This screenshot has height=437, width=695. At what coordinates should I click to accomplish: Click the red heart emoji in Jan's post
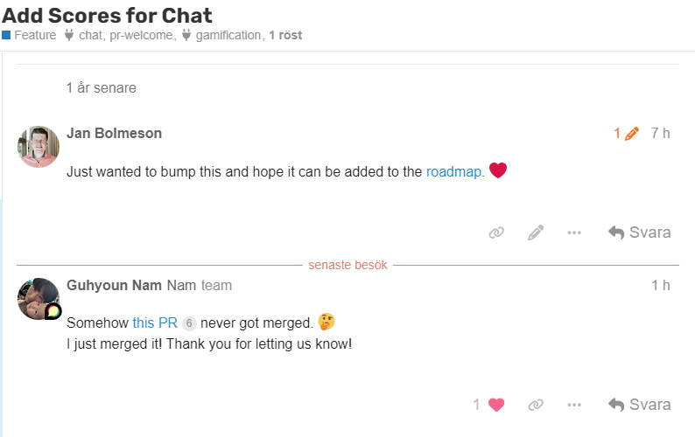498,171
